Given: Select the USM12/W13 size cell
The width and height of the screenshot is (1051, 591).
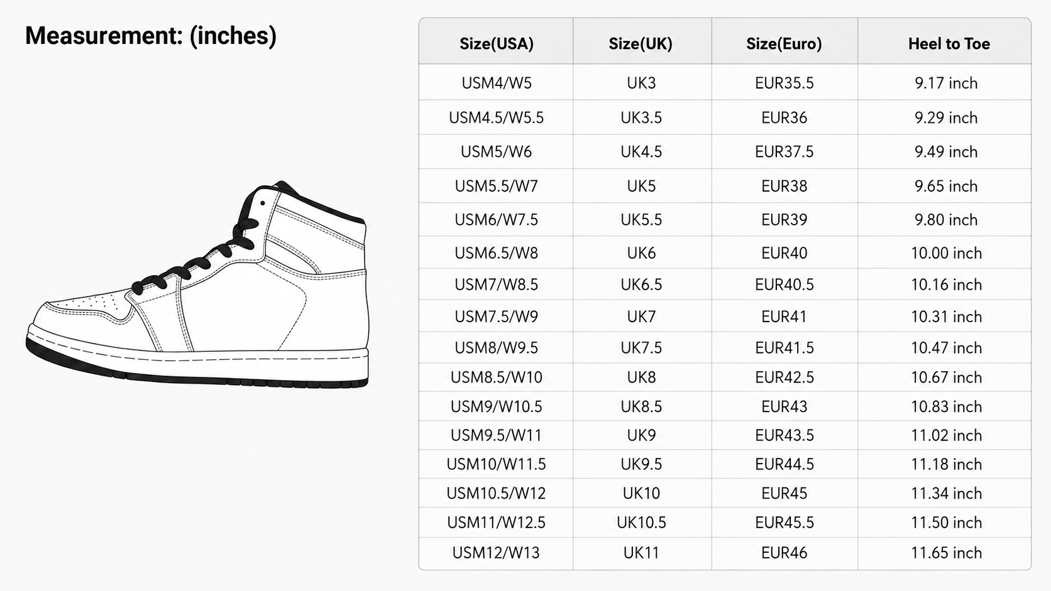Looking at the screenshot, I should coord(497,553).
